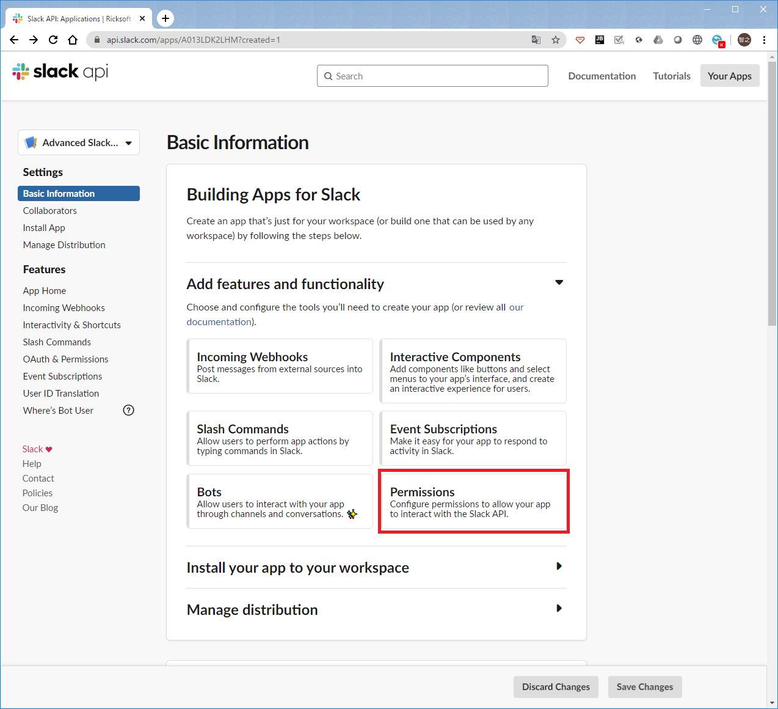This screenshot has height=709, width=778.
Task: Open Install App settings
Action: tap(44, 228)
